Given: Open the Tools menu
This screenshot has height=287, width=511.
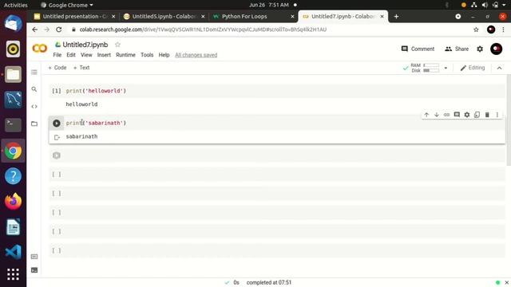Looking at the screenshot, I should click(147, 55).
